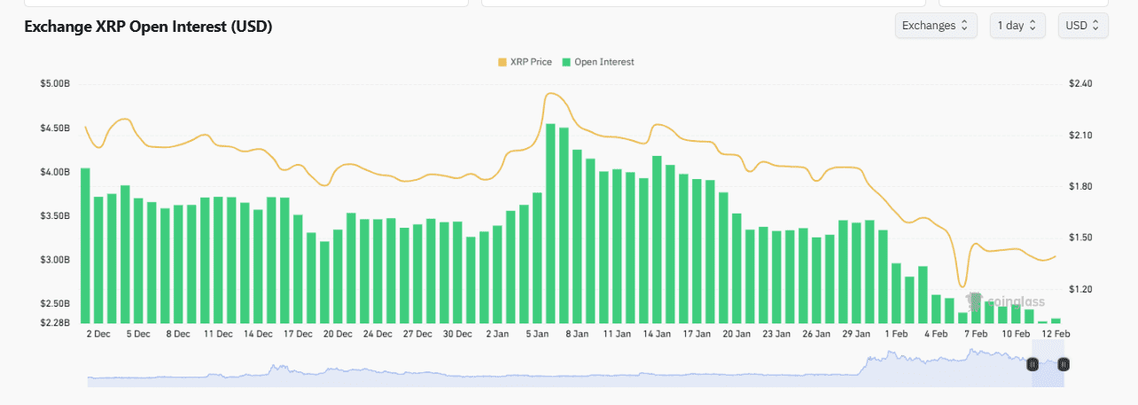Click the green Open Interest legend swatch
This screenshot has height=405, width=1138.
pos(566,62)
